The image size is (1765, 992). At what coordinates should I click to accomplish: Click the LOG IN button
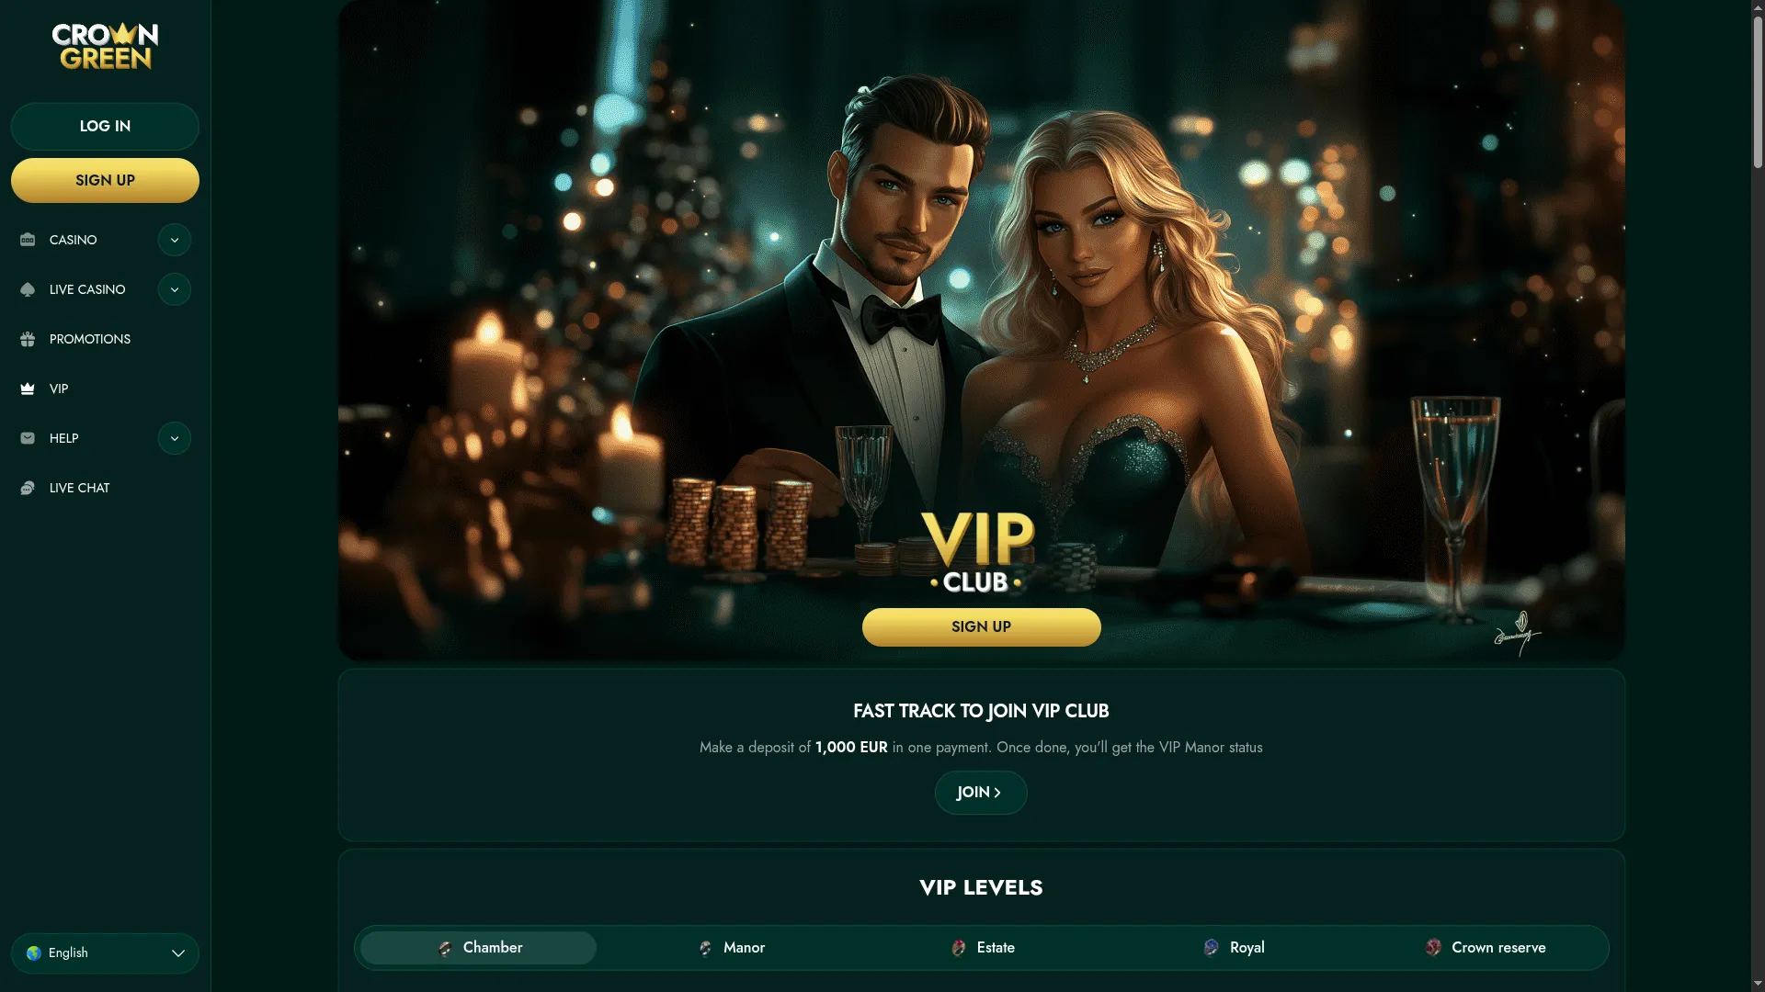[105, 127]
